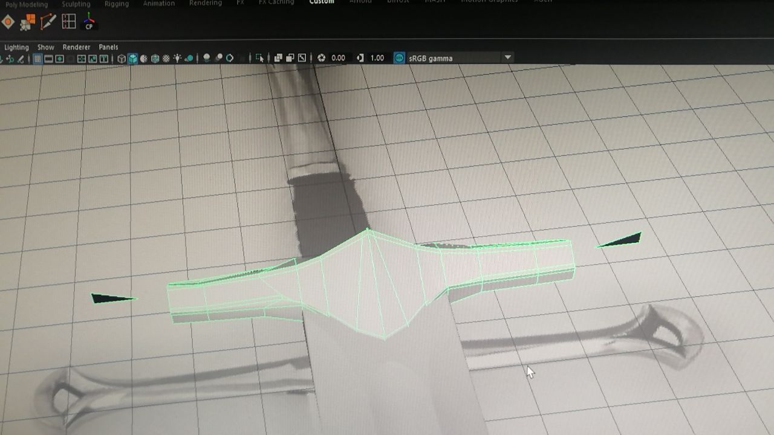The height and width of the screenshot is (435, 774).
Task: Enable use default material icon
Action: (143, 59)
